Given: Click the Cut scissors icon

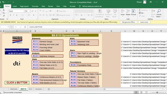Looking at the screenshot, I should pos(4,10).
